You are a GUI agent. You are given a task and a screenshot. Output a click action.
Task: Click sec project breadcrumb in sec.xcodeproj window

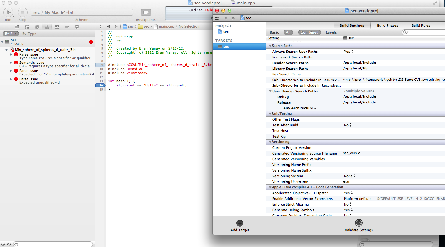coord(246,18)
